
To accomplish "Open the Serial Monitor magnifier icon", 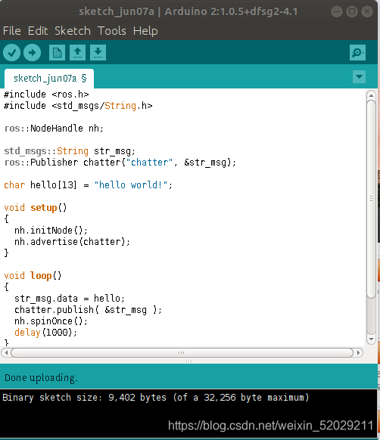I will (357, 52).
